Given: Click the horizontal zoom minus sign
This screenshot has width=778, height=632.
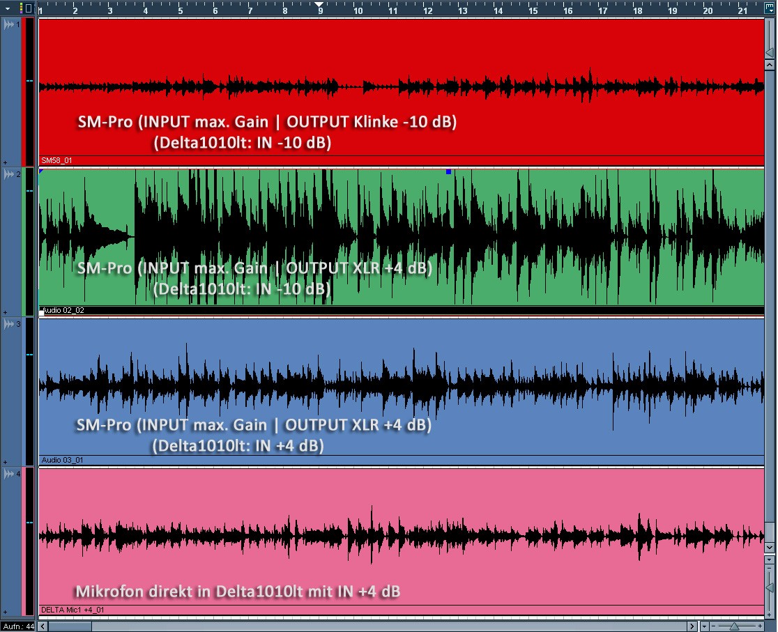Looking at the screenshot, I should [x=712, y=626].
